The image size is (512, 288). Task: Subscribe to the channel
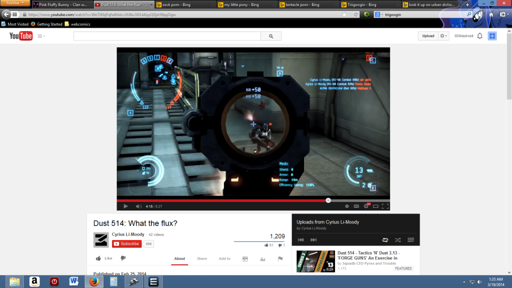[127, 244]
